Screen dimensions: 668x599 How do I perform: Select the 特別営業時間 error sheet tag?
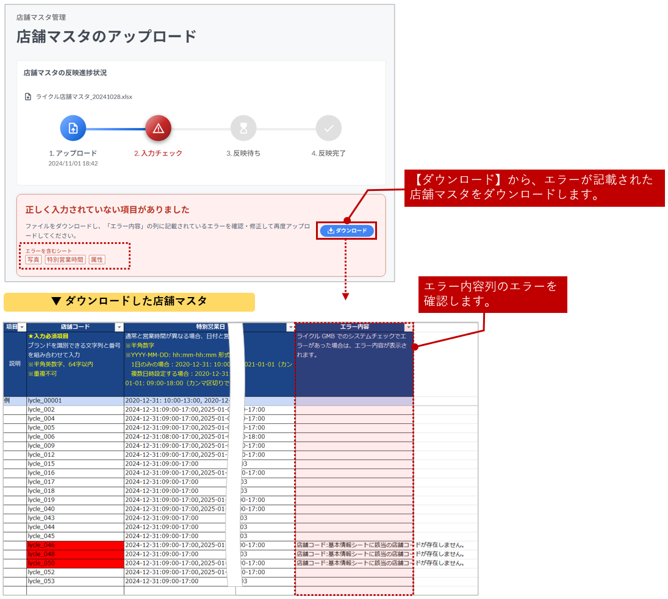tap(65, 260)
